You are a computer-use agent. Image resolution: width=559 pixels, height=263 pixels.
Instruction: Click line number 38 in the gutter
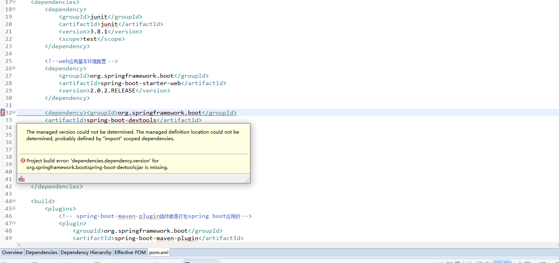[x=9, y=157]
